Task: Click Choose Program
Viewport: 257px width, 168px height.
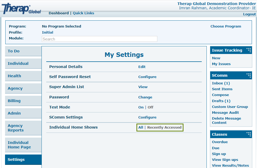Action: 226,26
